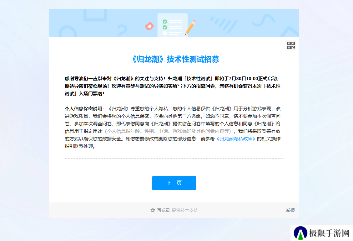Click the grey 个人信息指年龄、性别、电话 note
Viewport: 353px width, 241px height.
click(168, 131)
